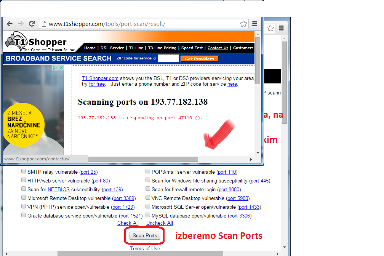Click the port 445 link
The height and width of the screenshot is (256, 384).
click(x=259, y=181)
